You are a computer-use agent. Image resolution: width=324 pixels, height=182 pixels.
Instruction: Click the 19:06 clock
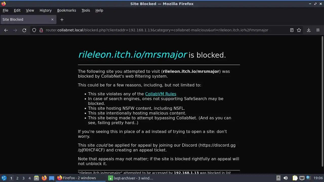click(x=318, y=178)
